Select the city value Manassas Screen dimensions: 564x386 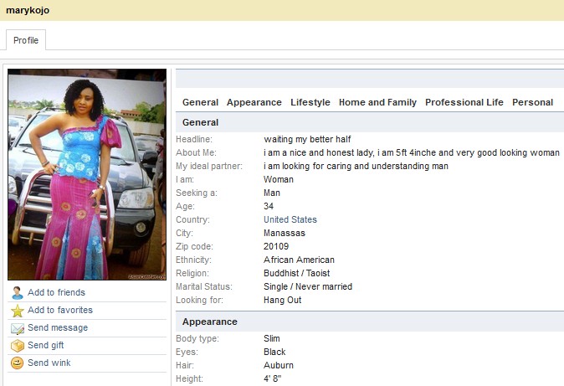[285, 233]
